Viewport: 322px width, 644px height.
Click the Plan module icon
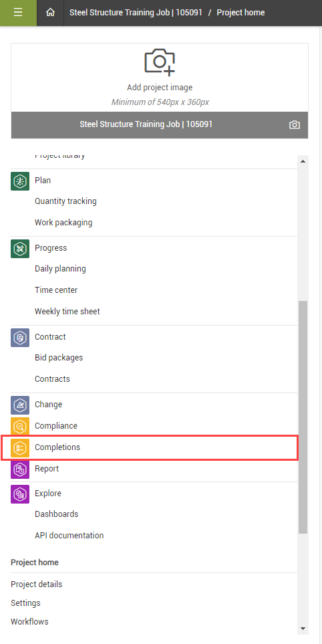click(x=19, y=181)
